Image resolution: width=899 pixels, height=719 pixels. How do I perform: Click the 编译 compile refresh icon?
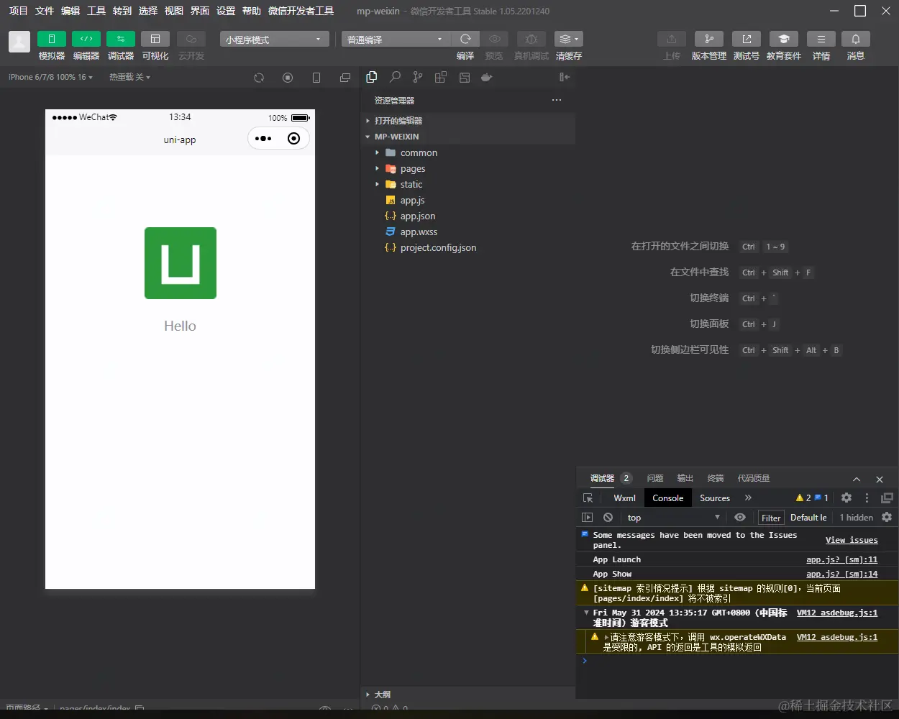pyautogui.click(x=465, y=39)
